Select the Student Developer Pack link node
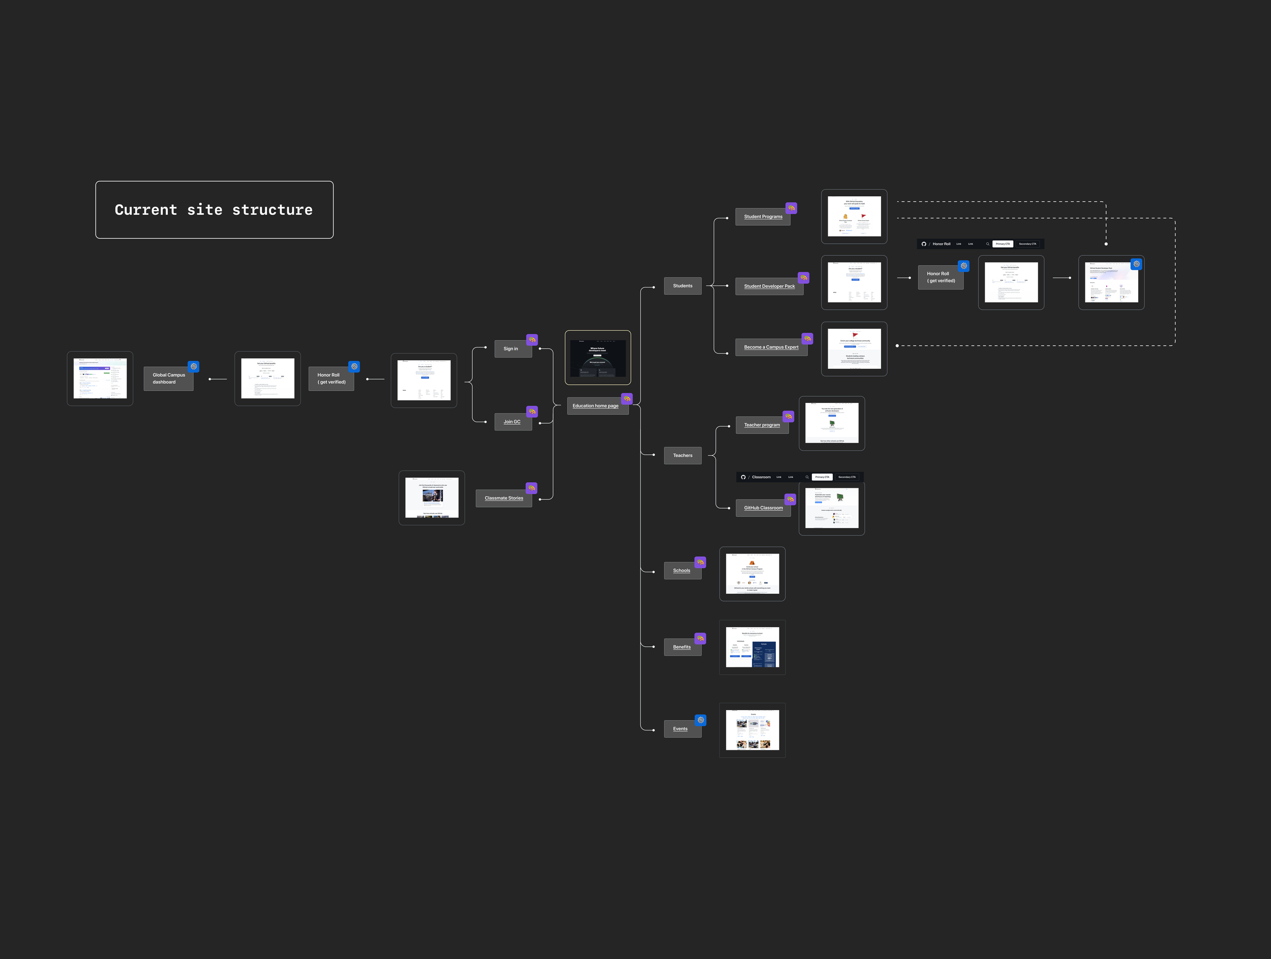Viewport: 1271px width, 959px height. pyautogui.click(x=769, y=286)
